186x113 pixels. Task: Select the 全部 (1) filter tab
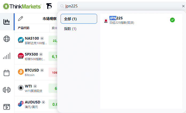[79, 19]
